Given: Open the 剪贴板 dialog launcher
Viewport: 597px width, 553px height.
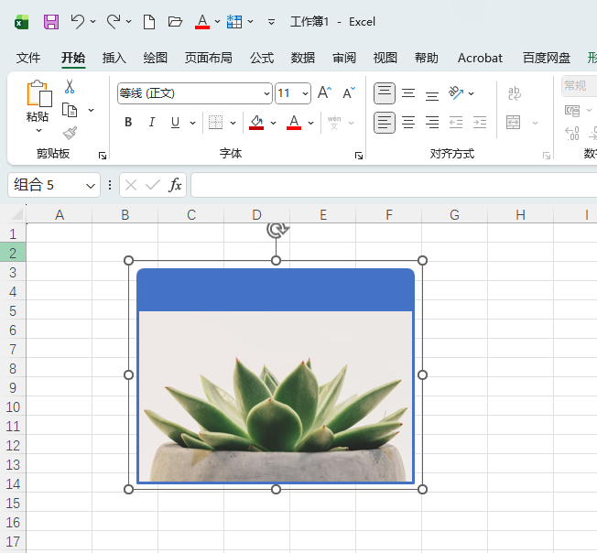Looking at the screenshot, I should (x=102, y=156).
